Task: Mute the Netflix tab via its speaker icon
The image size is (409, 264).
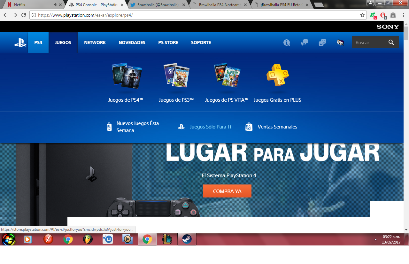Action: 56,5
